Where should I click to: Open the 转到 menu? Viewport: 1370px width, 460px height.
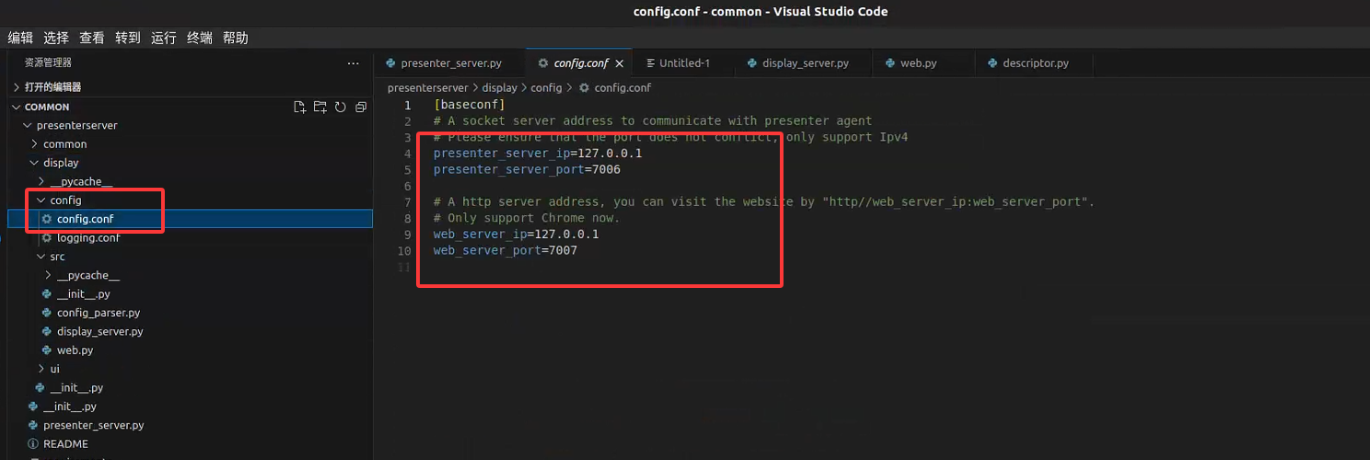click(x=128, y=38)
